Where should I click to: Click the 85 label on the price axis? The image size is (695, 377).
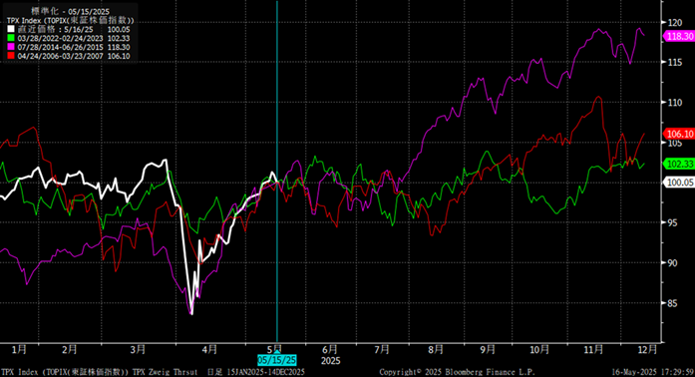tap(672, 303)
